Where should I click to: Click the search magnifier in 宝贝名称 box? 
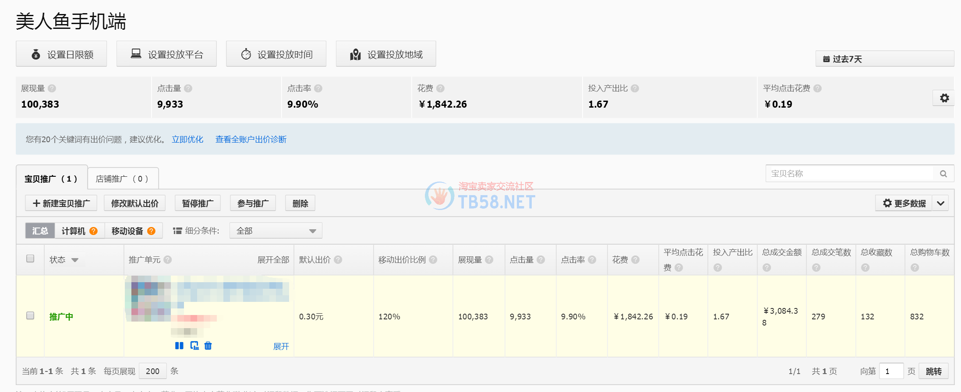tap(943, 174)
